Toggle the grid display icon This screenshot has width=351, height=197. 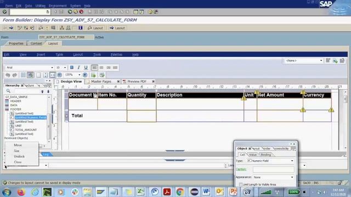(23, 75)
